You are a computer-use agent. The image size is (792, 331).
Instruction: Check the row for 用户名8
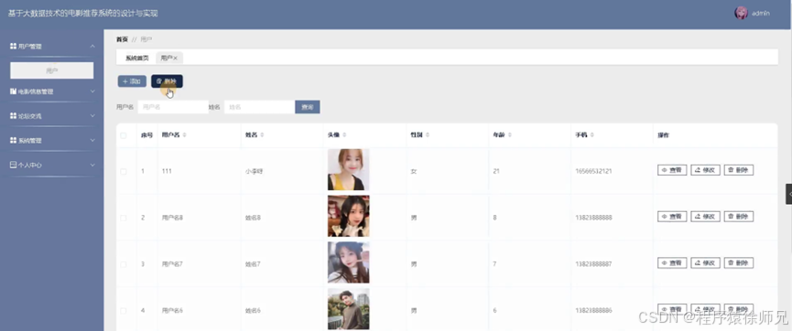pyautogui.click(x=124, y=218)
